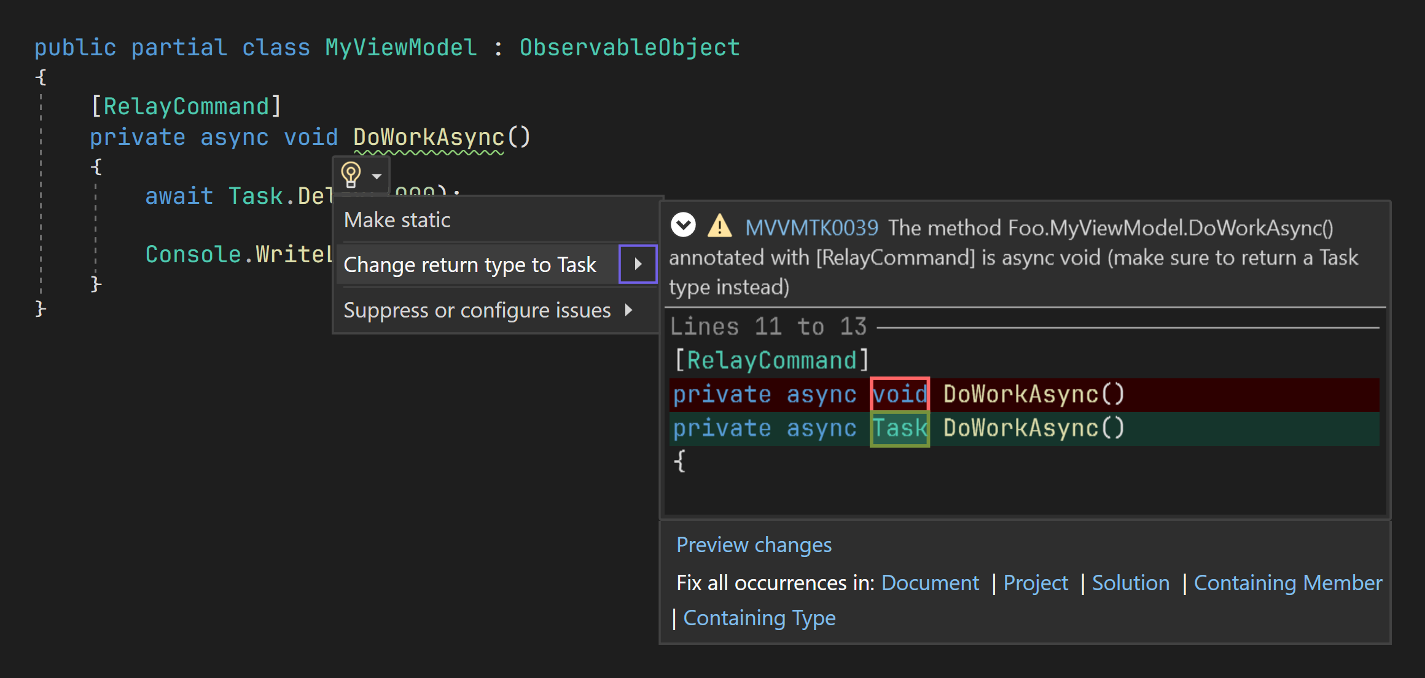The width and height of the screenshot is (1425, 678).
Task: Fix all occurrences in Containing Member
Action: point(1287,583)
